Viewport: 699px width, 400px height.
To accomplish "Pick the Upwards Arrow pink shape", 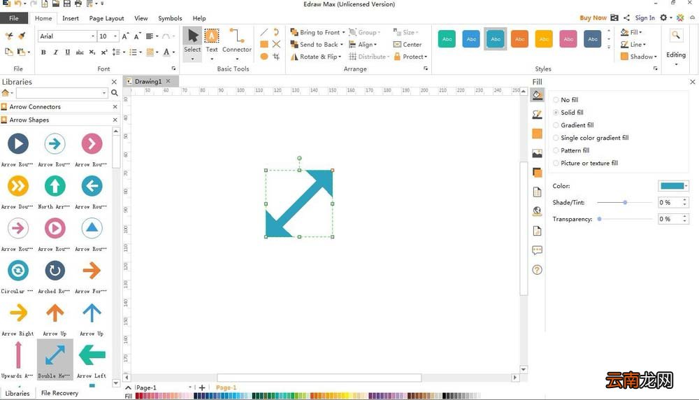I will (18, 355).
